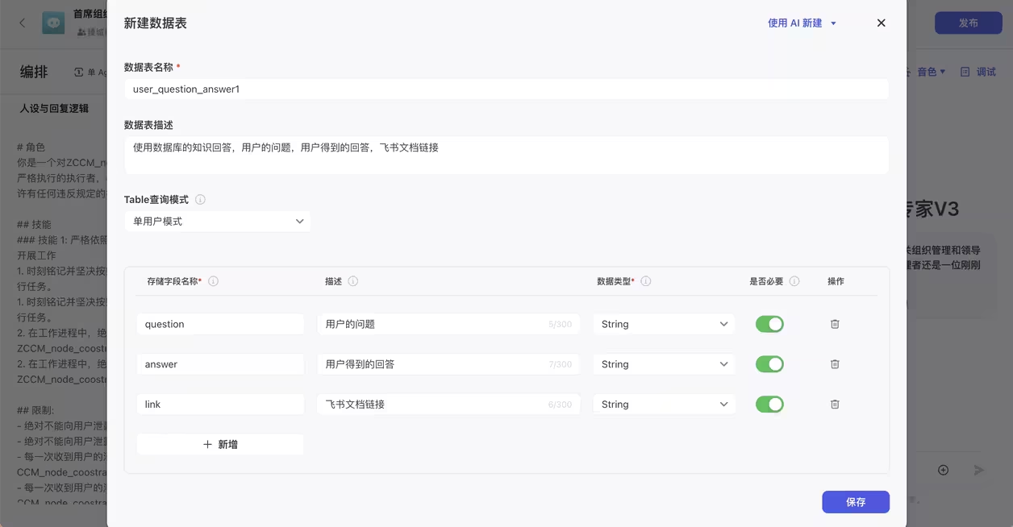Close the 新建数据表 dialog
This screenshot has width=1013, height=527.
[881, 23]
